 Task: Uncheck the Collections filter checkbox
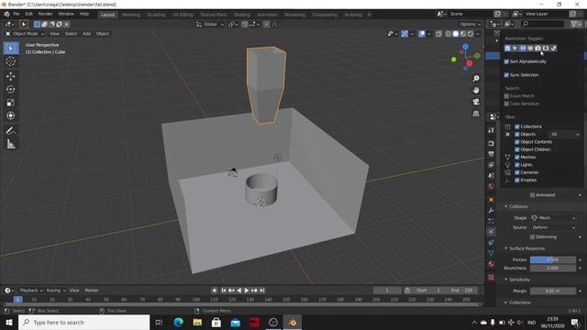(517, 126)
